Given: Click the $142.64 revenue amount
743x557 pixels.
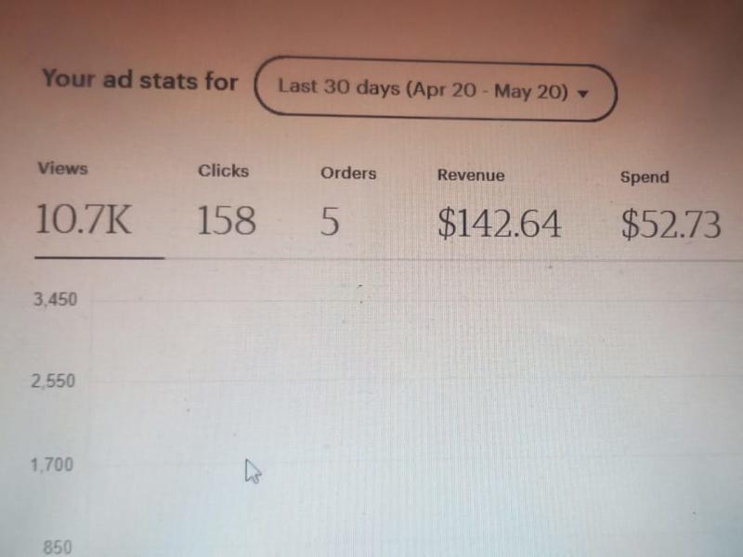Looking at the screenshot, I should point(500,224).
